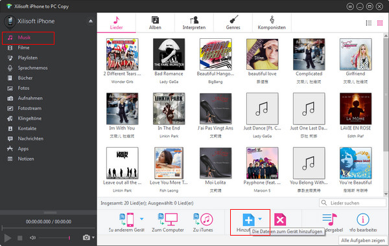The width and height of the screenshot is (389, 246).
Task: Mute audio via speaker icon
Action: [x=32, y=238]
